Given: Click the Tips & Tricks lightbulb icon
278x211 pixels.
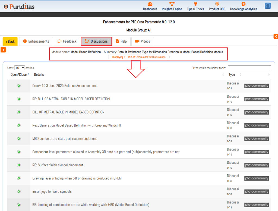Looking at the screenshot, I should (195, 4).
